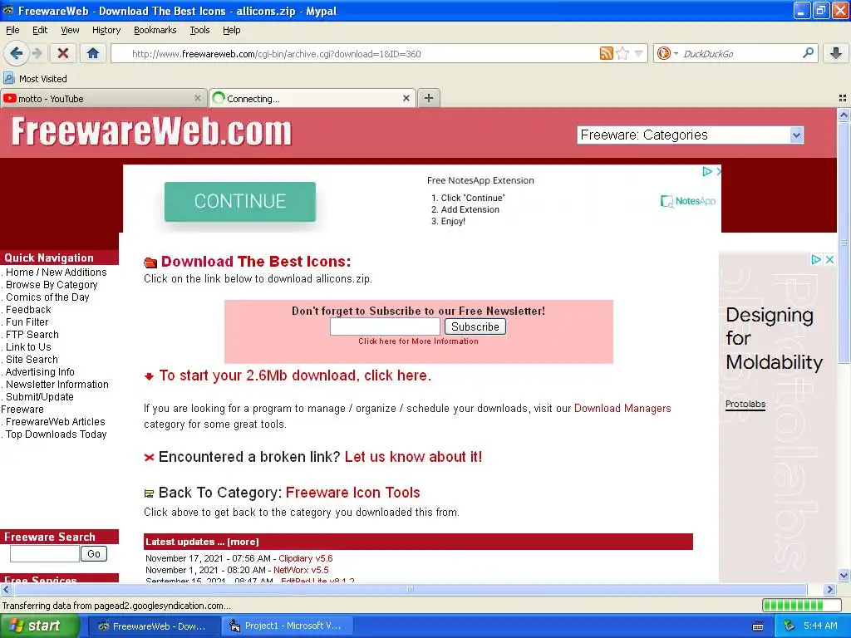The height and width of the screenshot is (638, 851).
Task: Click AdChoices icon on Protolabs ad
Action: (x=816, y=259)
